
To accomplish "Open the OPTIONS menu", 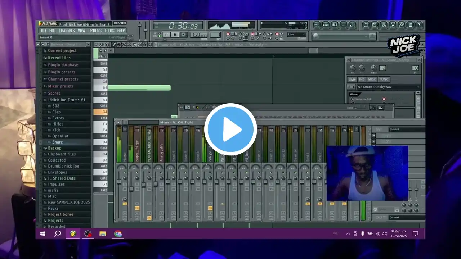I will 95,31.
